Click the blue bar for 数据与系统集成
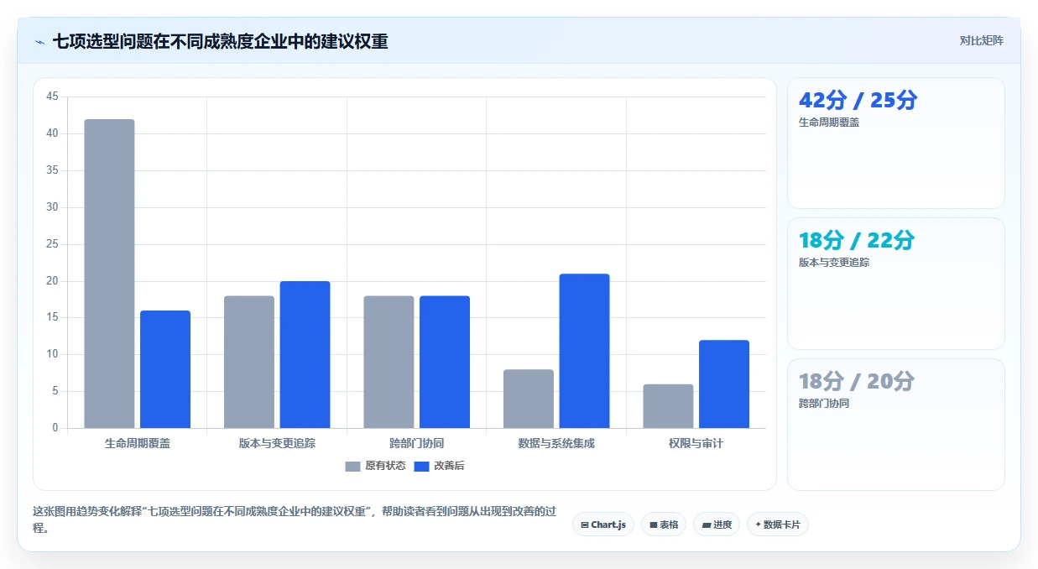1038x569 pixels. 584,351
